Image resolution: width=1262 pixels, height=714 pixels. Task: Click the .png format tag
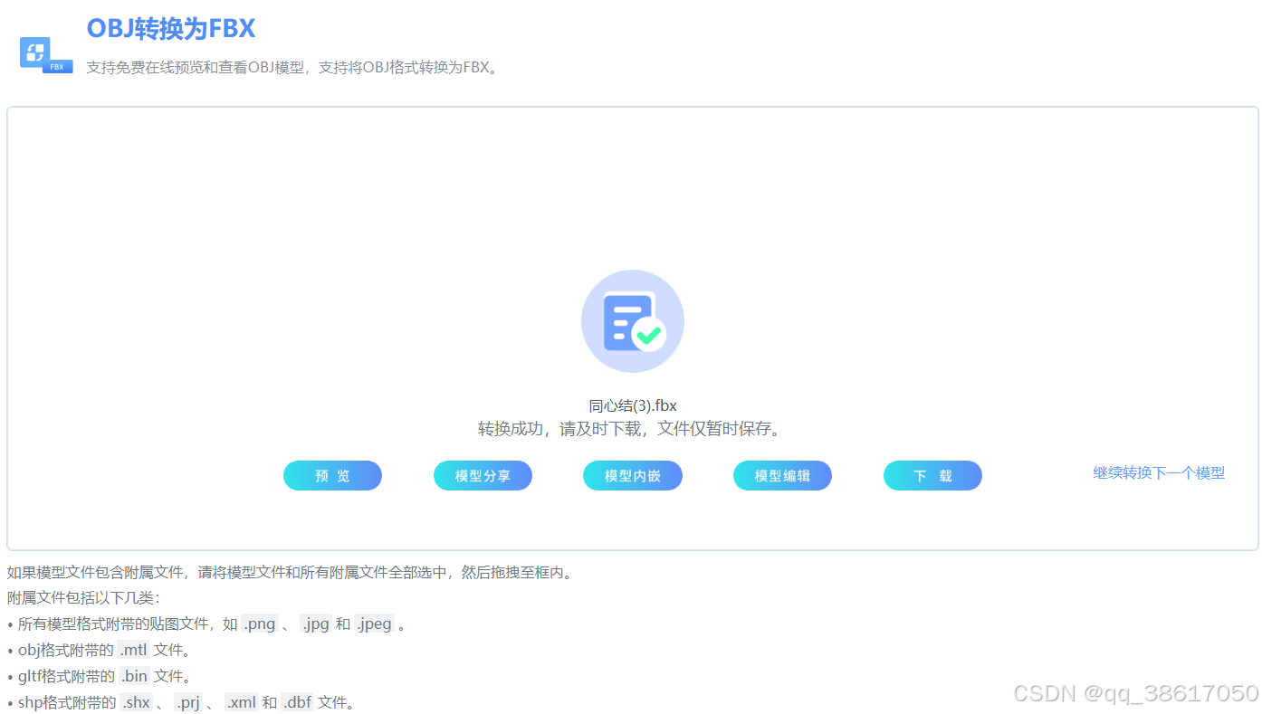click(x=260, y=624)
